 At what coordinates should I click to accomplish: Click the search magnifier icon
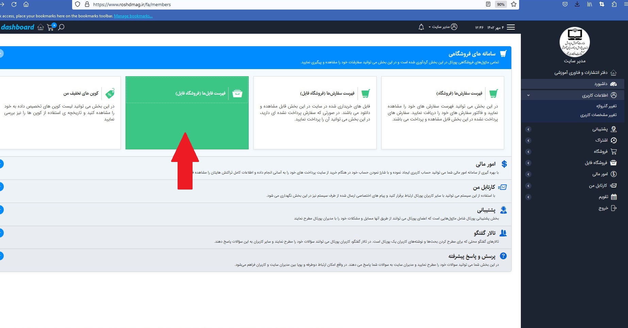61,27
